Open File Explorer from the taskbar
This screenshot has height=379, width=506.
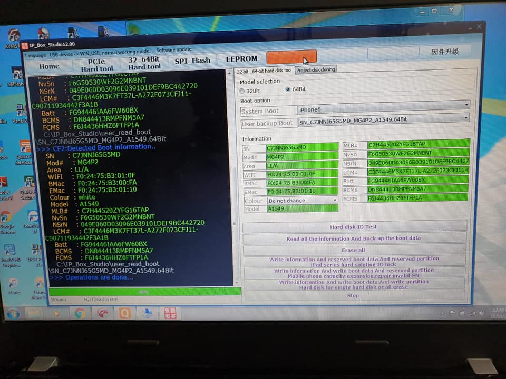pyautogui.click(x=34, y=314)
